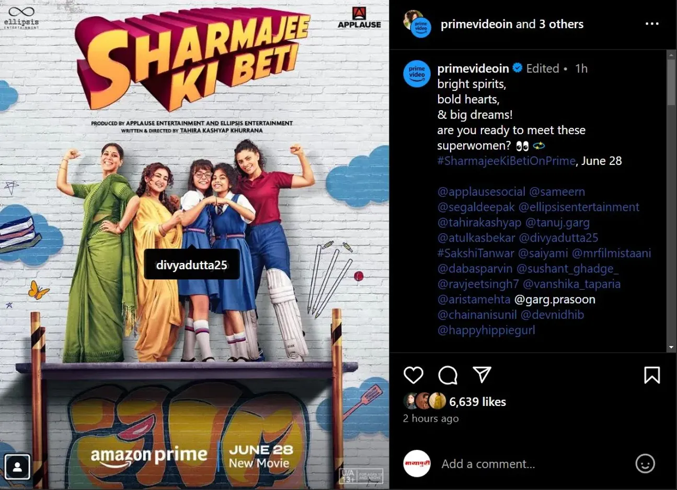The image size is (677, 490).
Task: Click the divyadutta25 tag on the poster
Action: (x=192, y=265)
